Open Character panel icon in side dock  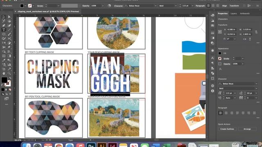click(x=212, y=58)
